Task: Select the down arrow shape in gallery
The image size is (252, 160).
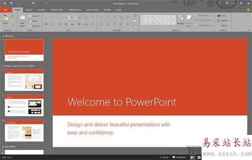Action: (x=163, y=23)
